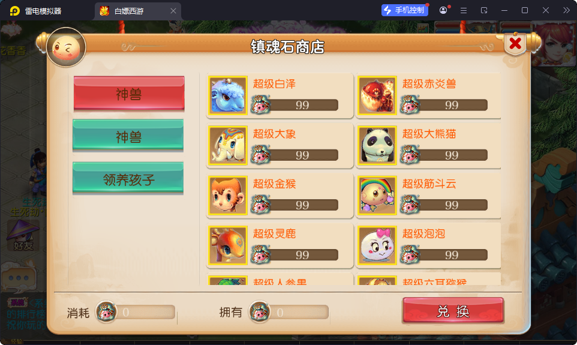This screenshot has height=345, width=577.
Task: Pick the 超级泡泡 bubble icon
Action: pos(377,245)
